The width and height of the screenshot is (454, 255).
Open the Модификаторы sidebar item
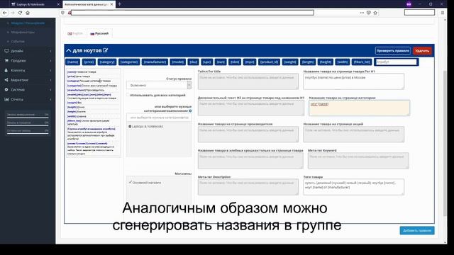click(x=23, y=33)
